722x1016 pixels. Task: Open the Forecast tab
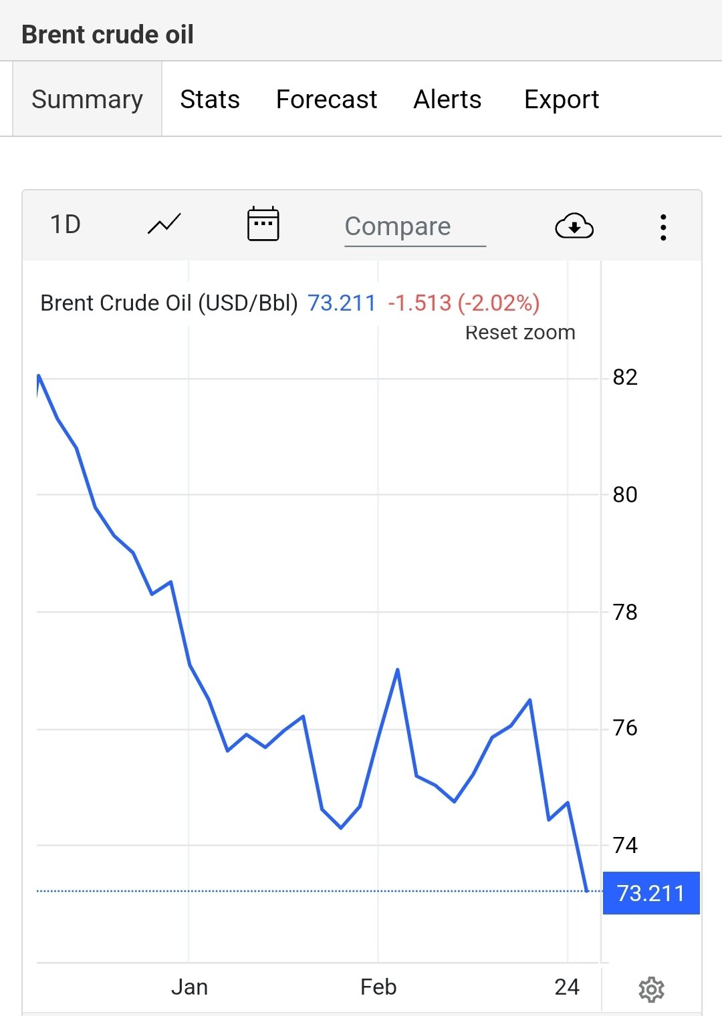[326, 99]
